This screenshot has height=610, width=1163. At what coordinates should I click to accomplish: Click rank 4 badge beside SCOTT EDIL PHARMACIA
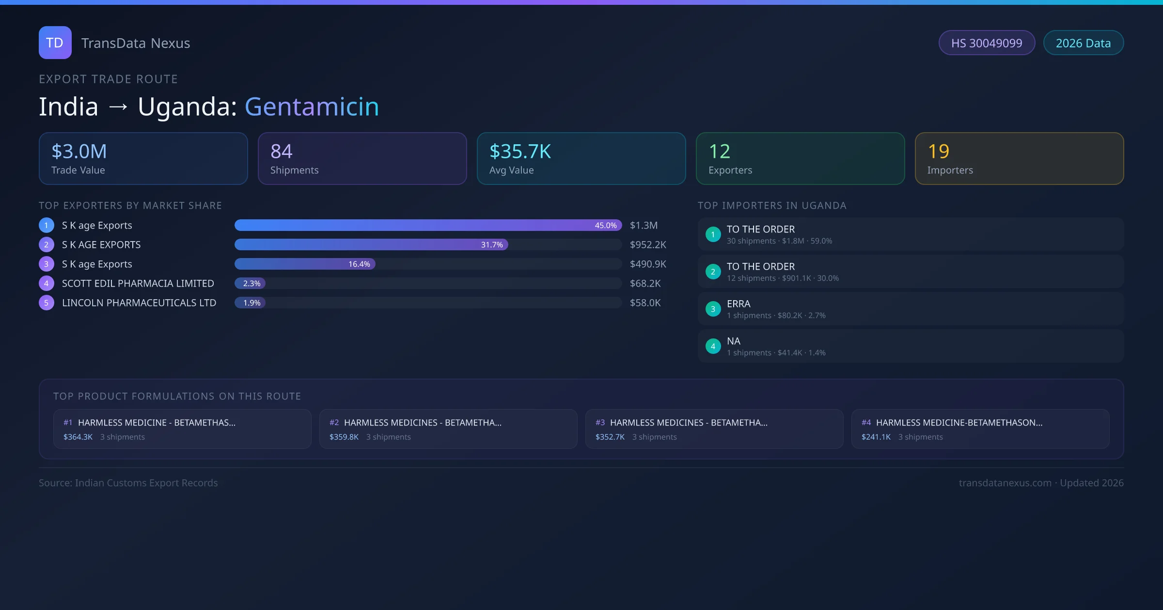[x=47, y=283]
